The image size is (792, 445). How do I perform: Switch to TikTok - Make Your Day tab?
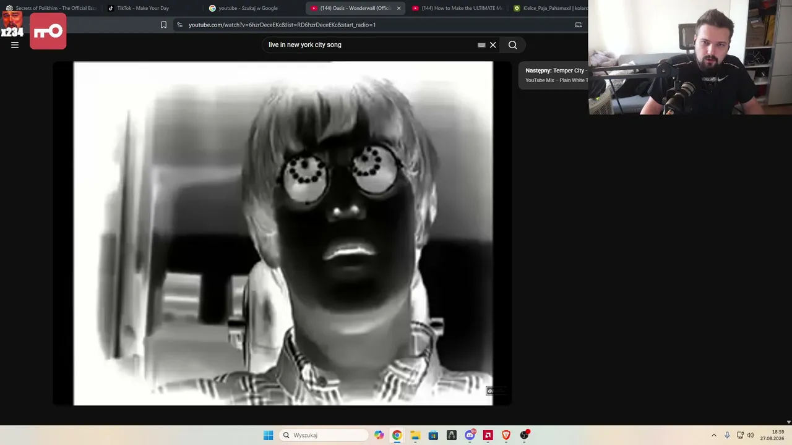click(x=151, y=8)
